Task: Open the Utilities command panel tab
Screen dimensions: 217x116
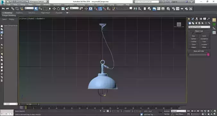Action: click(209, 19)
